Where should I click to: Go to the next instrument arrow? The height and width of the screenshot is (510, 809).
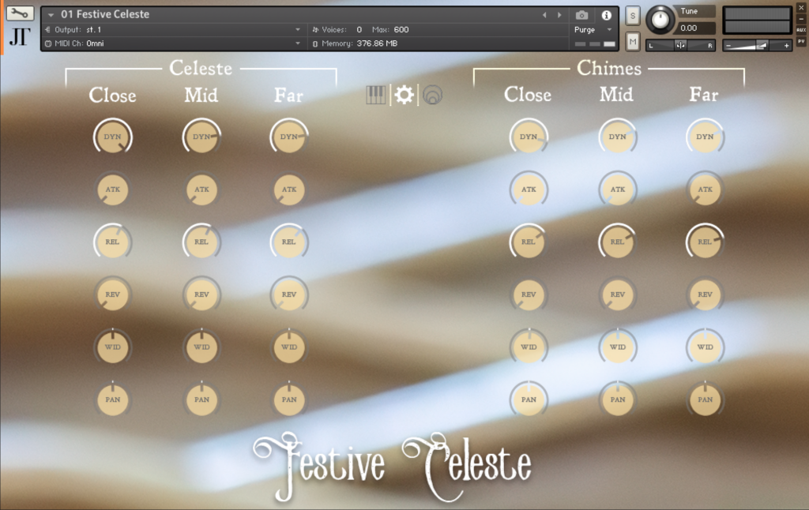coord(559,15)
